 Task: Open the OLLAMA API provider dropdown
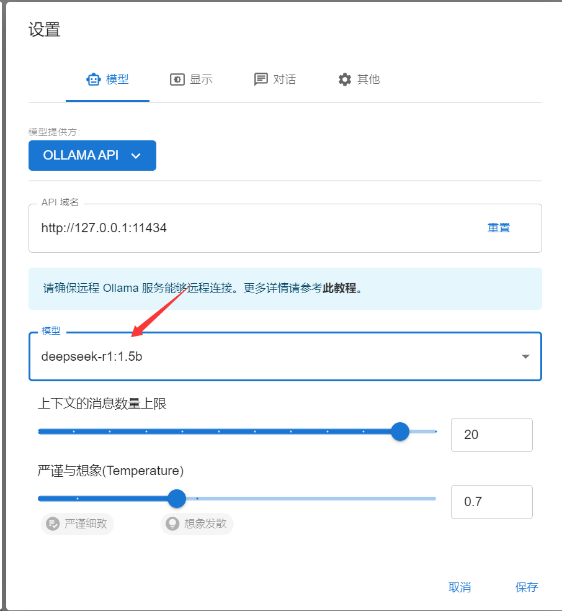[x=92, y=155]
